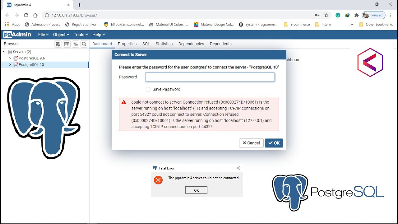398x224 pixels.
Task: Switch to the Statistics tab
Action: [164, 44]
